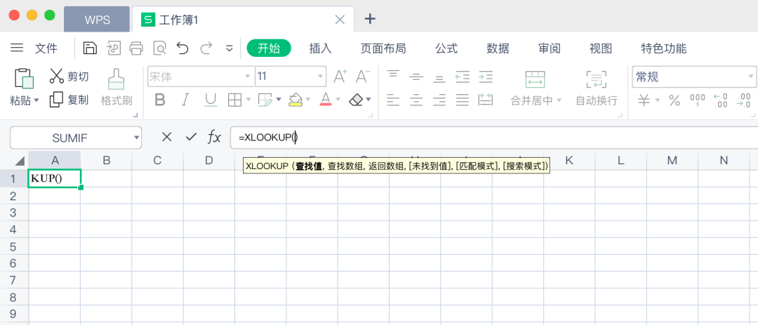
Task: Cut selection with 剪切
Action: [69, 77]
